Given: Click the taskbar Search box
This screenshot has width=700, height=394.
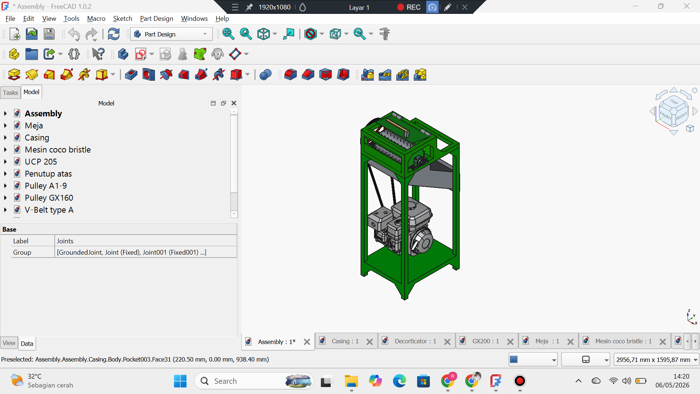Looking at the screenshot, I should 254,381.
